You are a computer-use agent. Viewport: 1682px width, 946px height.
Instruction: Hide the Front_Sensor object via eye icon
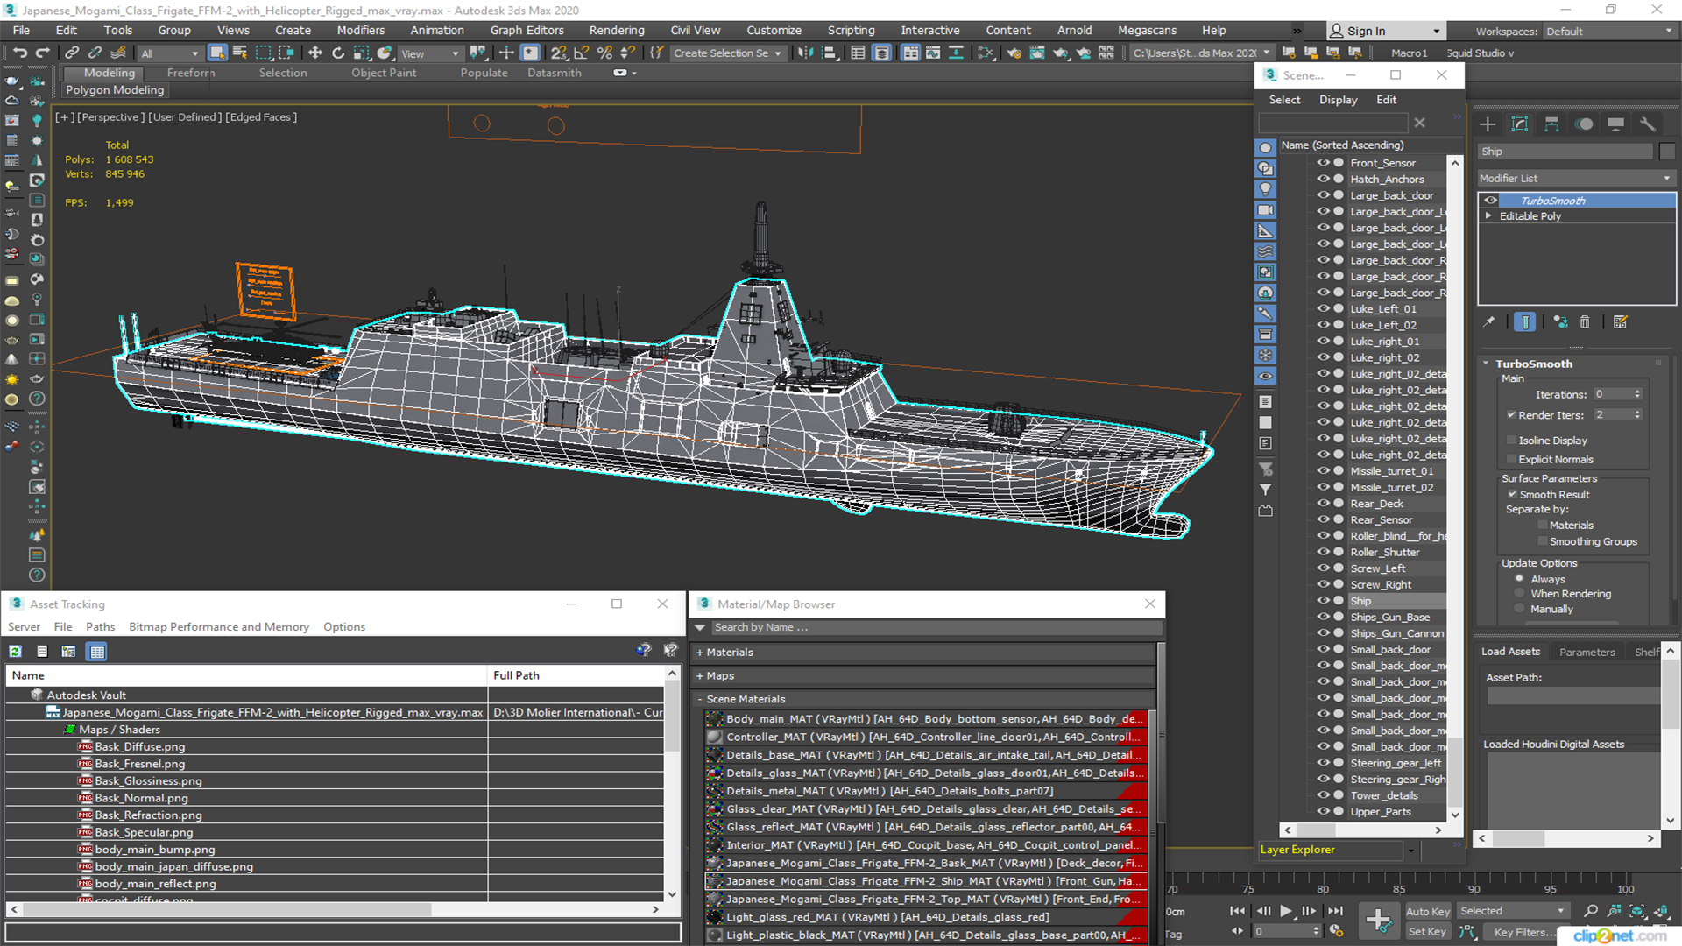click(1323, 163)
